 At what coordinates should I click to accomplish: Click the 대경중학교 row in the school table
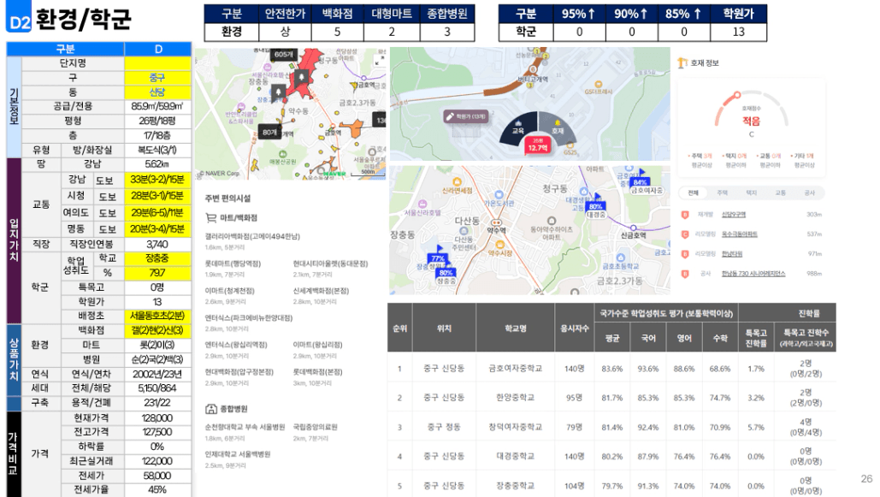(611, 456)
